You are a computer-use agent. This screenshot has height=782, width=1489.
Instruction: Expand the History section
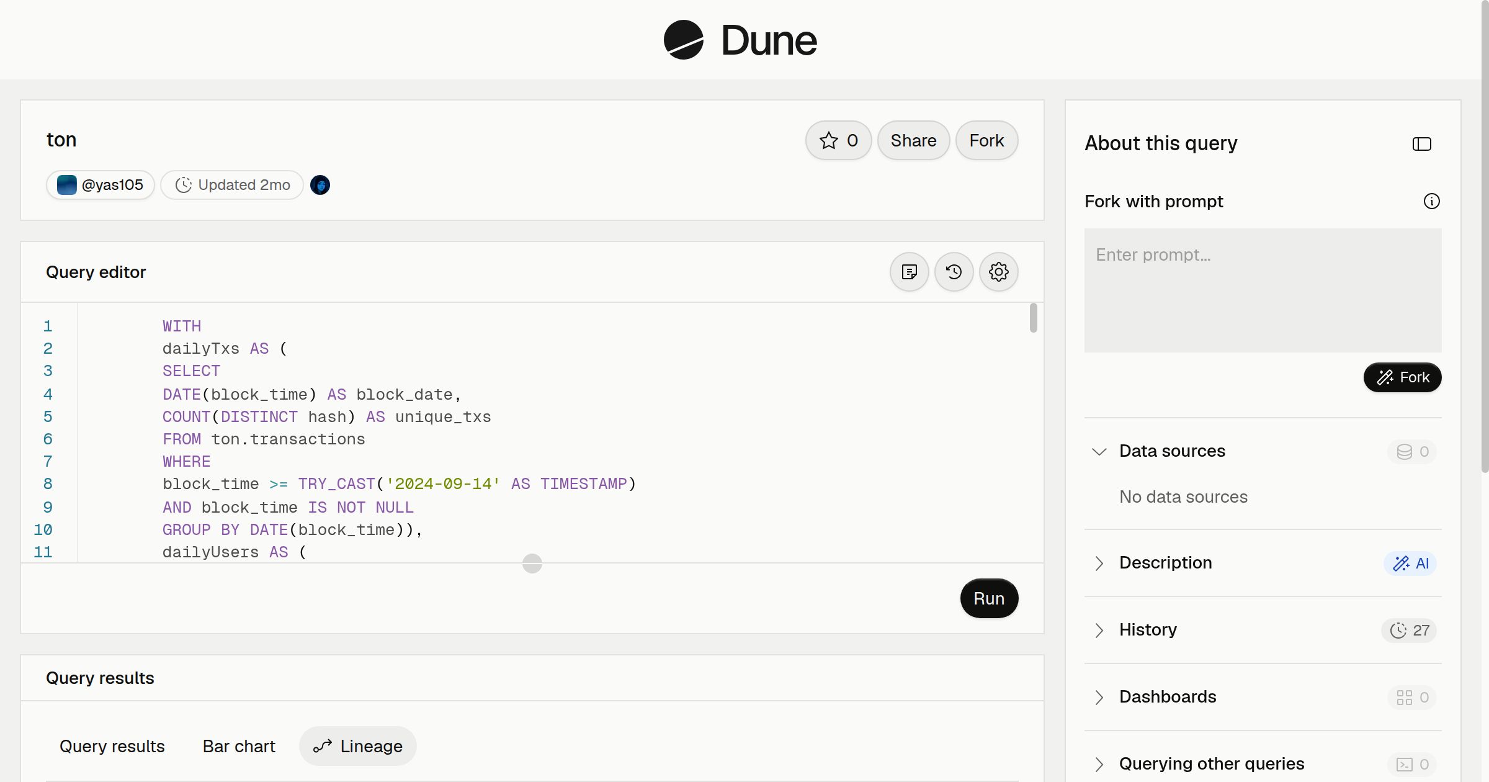click(x=1099, y=630)
